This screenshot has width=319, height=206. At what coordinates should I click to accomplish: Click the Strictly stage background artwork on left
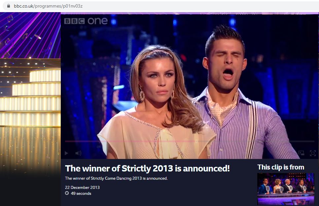30,91
